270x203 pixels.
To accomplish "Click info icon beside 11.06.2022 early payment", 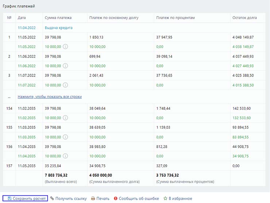I will pos(65,66).
